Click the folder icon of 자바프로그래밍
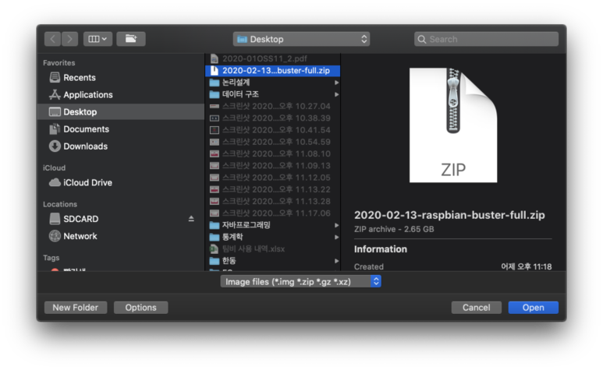The width and height of the screenshot is (603, 370). tap(215, 225)
